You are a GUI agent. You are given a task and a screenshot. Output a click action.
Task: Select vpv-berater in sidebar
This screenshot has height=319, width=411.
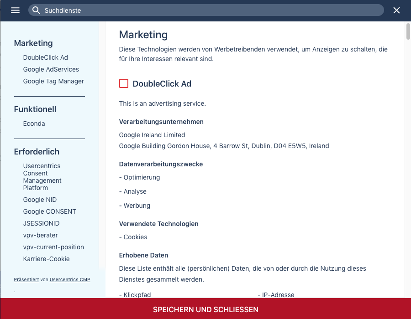click(40, 235)
